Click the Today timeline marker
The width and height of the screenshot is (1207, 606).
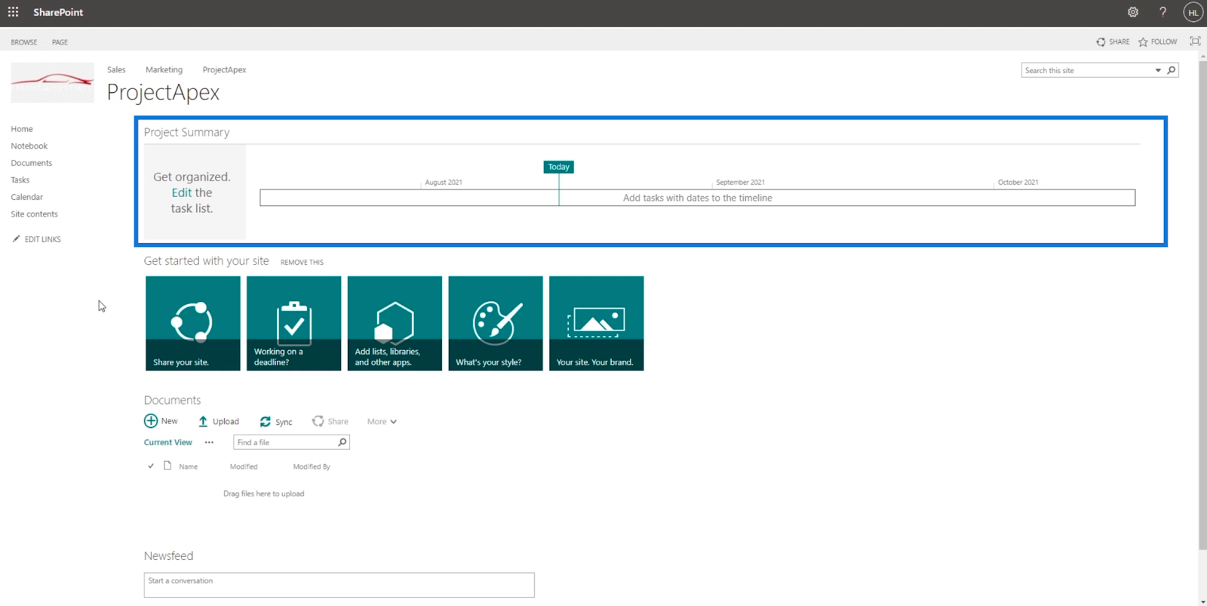559,167
